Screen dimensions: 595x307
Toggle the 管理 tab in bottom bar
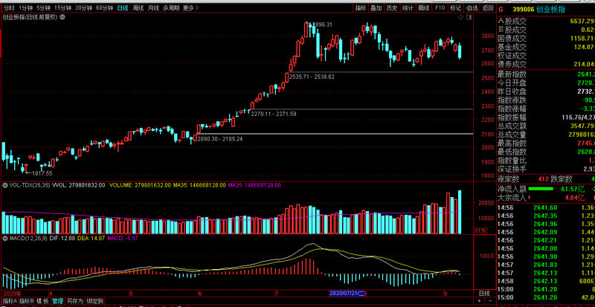pos(57,301)
